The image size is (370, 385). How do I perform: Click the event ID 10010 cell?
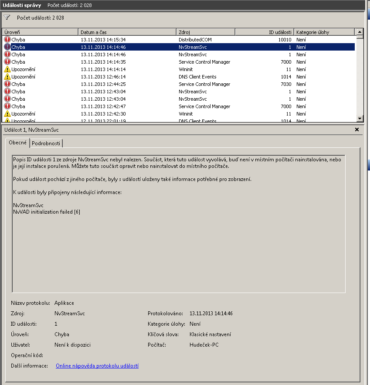coord(285,40)
